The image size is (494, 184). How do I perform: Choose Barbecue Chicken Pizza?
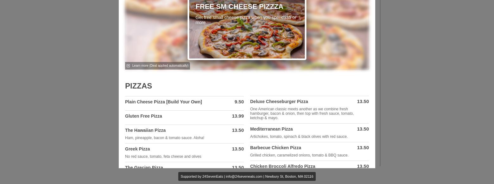(275, 148)
